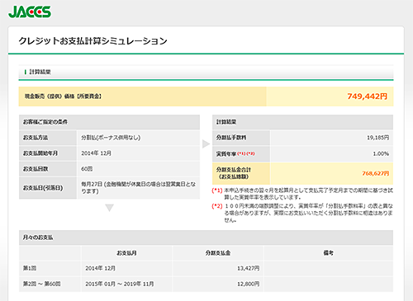Click the 749,442円 cash price value

click(x=367, y=96)
